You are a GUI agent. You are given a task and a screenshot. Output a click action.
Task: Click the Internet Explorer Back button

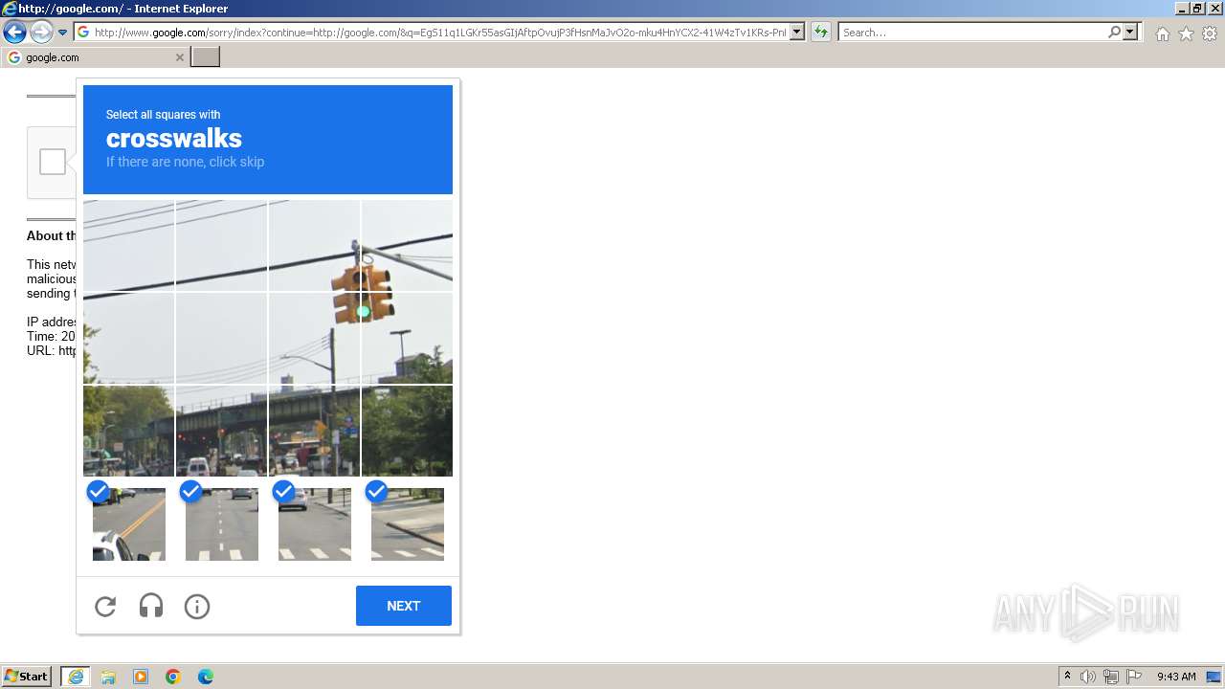(14, 33)
